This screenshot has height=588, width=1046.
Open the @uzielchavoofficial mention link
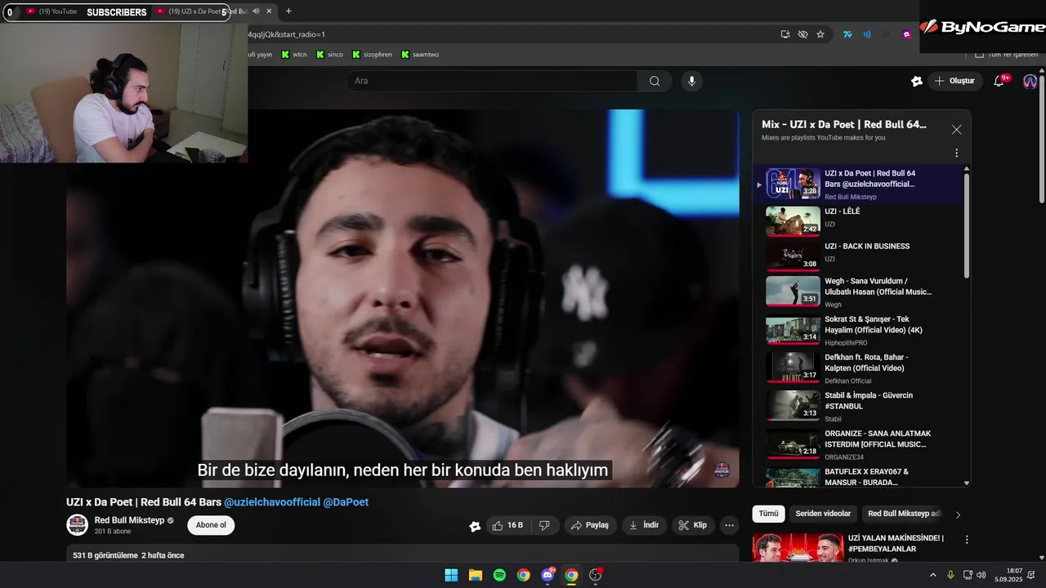tap(272, 502)
